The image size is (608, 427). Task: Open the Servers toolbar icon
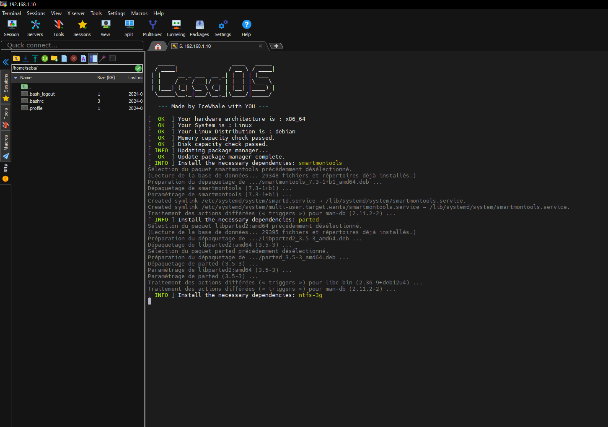click(x=35, y=28)
